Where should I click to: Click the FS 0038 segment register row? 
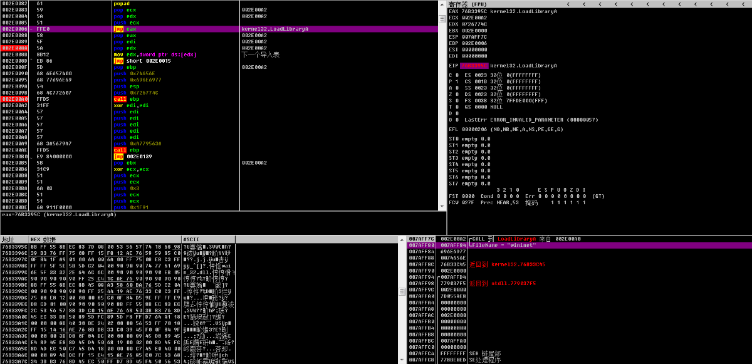point(499,101)
